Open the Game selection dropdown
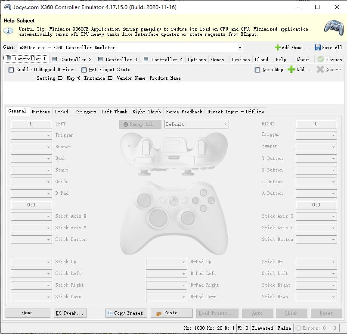The height and width of the screenshot is (334, 347). (240, 47)
